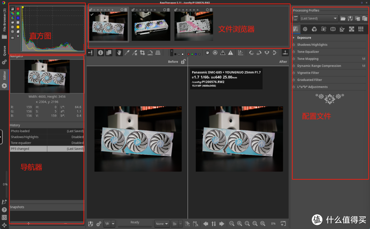Turn on the Vignette Filter power toggle
The image size is (370, 229).
point(294,73)
